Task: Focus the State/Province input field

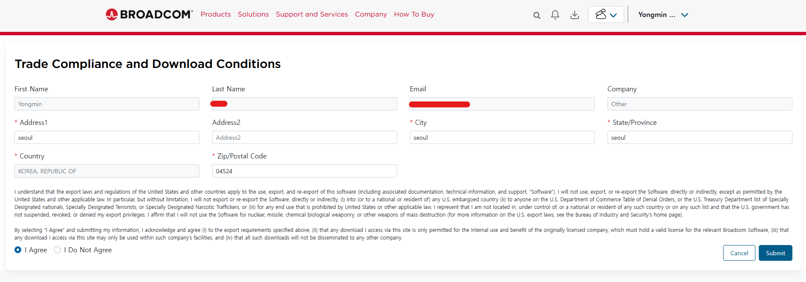Action: (700, 138)
